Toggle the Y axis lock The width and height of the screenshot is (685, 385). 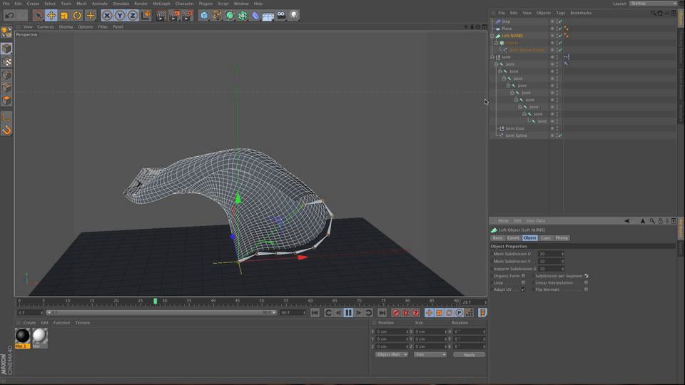[x=120, y=16]
